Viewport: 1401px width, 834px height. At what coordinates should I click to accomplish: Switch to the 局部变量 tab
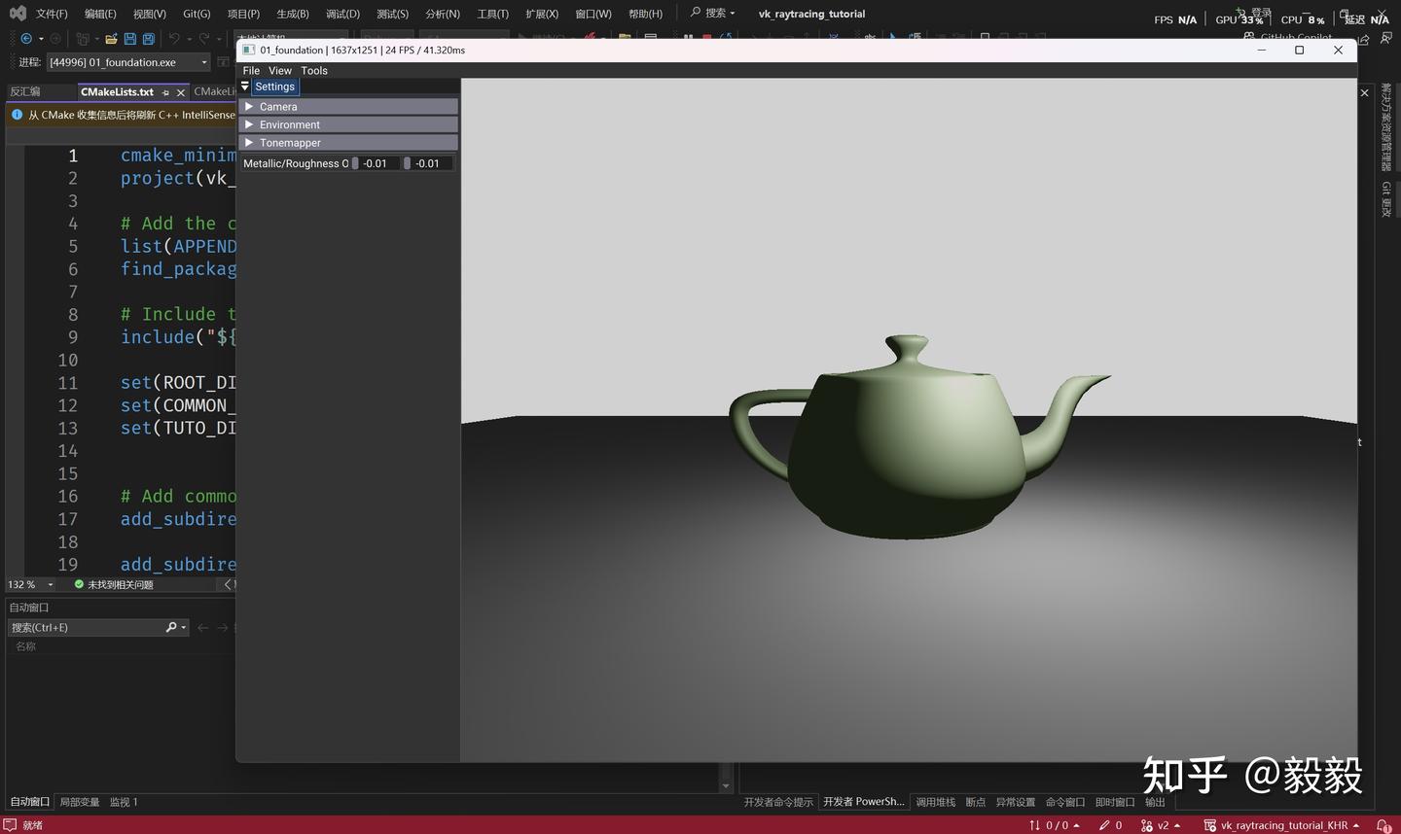(80, 802)
